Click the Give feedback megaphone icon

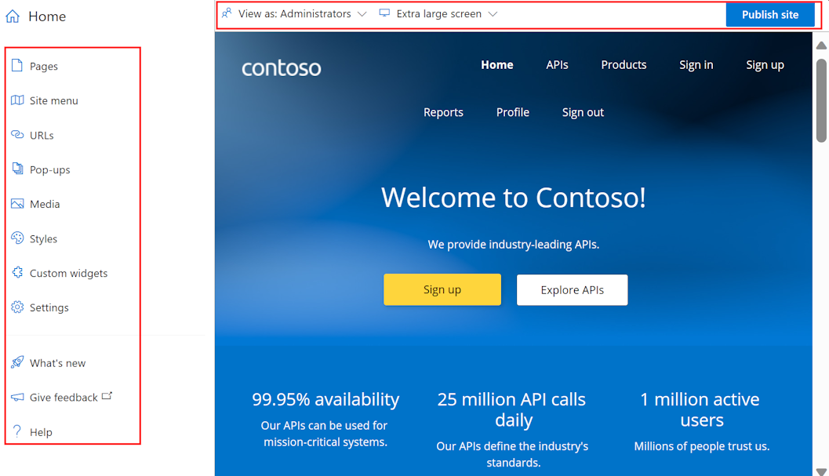click(17, 398)
